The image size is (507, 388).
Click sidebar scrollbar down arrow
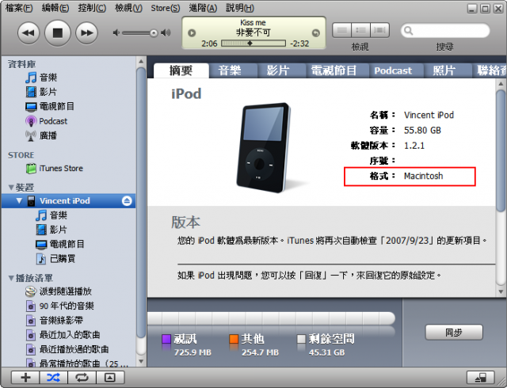pyautogui.click(x=141, y=362)
